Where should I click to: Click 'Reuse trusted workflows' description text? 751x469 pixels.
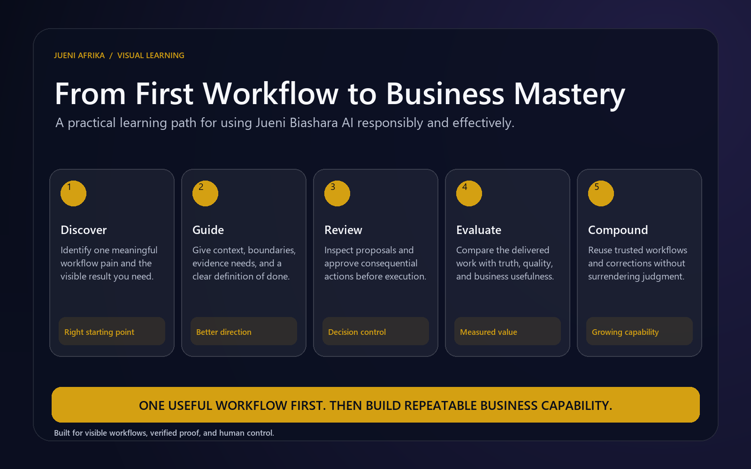coord(637,263)
